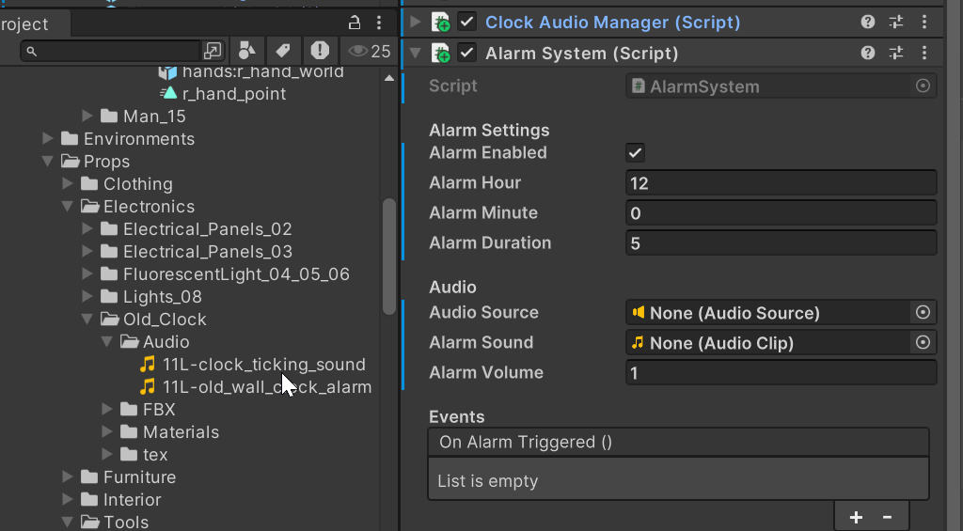Click the Search by Type icon
Image resolution: width=963 pixels, height=531 pixels.
coord(247,51)
